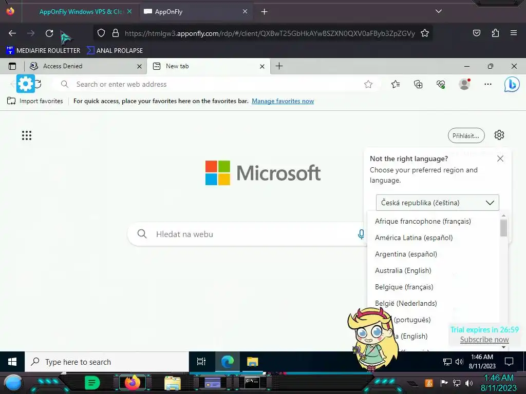Show site lock security info
Screen dimensions: 526x394
tap(116, 33)
